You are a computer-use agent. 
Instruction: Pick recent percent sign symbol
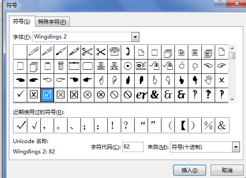pyautogui.click(x=208, y=125)
